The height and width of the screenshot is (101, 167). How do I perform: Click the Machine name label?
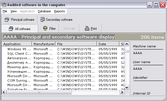pyautogui.click(x=144, y=46)
